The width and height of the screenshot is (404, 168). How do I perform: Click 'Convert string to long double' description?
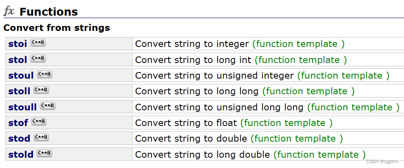point(203,154)
